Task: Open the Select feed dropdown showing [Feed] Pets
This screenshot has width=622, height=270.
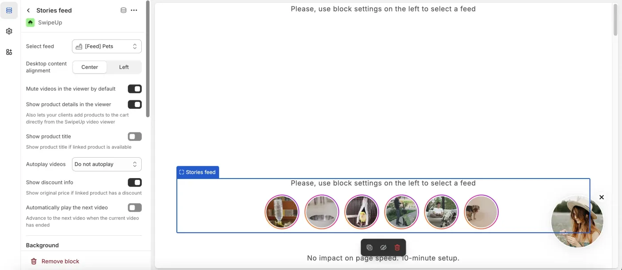Action: pos(107,46)
